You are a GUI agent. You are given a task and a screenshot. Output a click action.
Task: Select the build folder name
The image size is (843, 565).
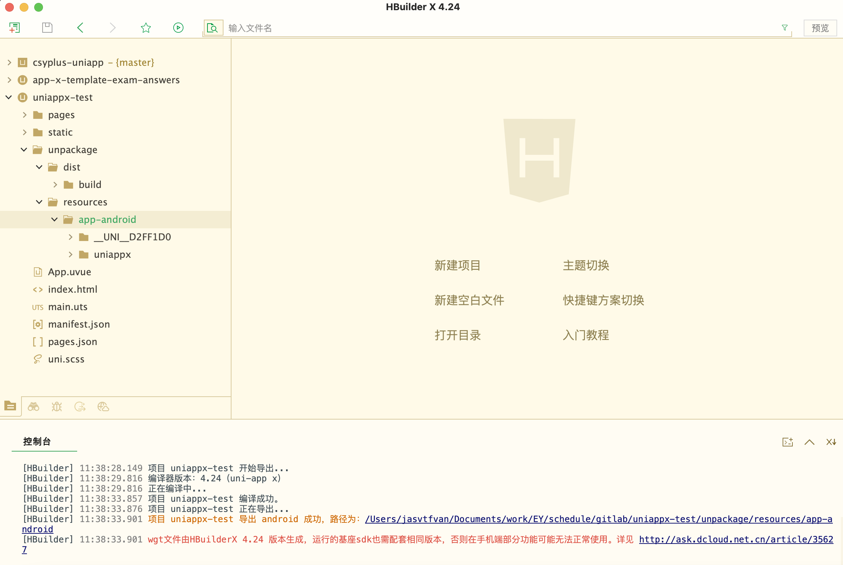click(90, 185)
